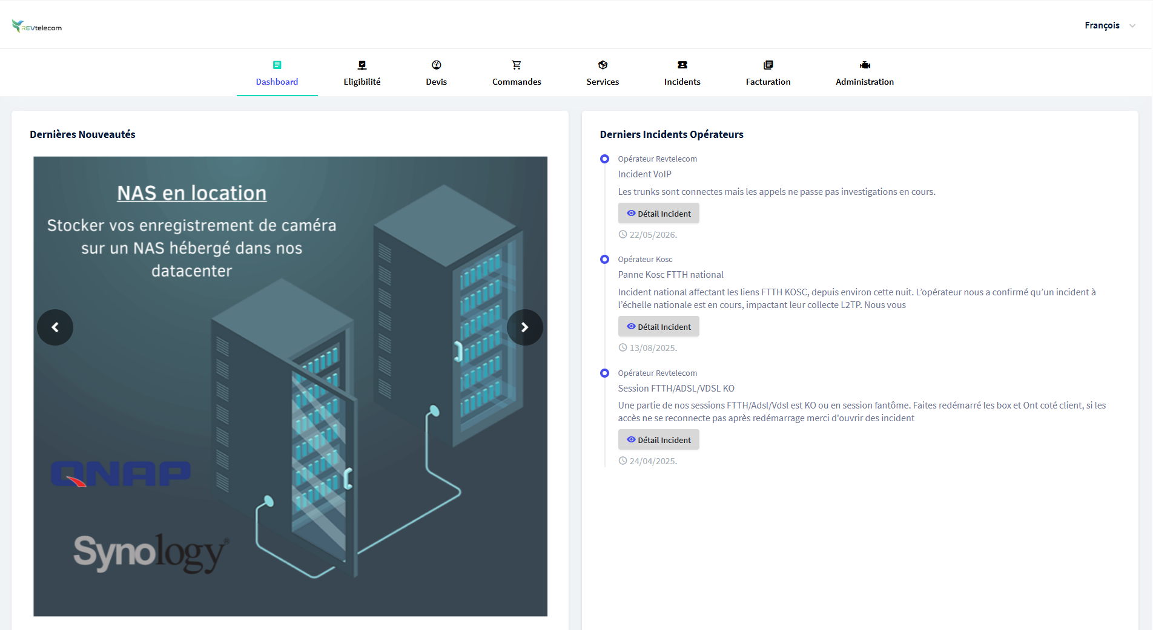Open the François user menu

coord(1109,25)
